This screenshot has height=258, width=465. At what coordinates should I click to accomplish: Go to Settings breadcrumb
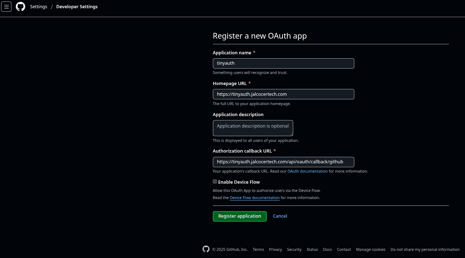click(39, 6)
